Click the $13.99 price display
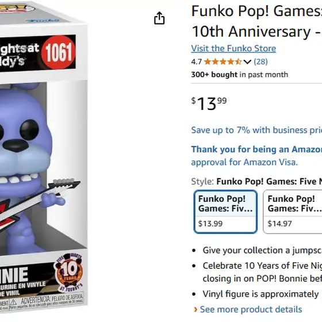The width and height of the screenshot is (322, 322). click(209, 103)
